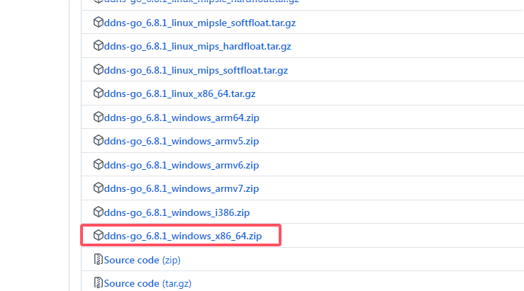
Task: Open ddns-go_6.8.1_windows_armv5.zip link
Action: point(182,141)
